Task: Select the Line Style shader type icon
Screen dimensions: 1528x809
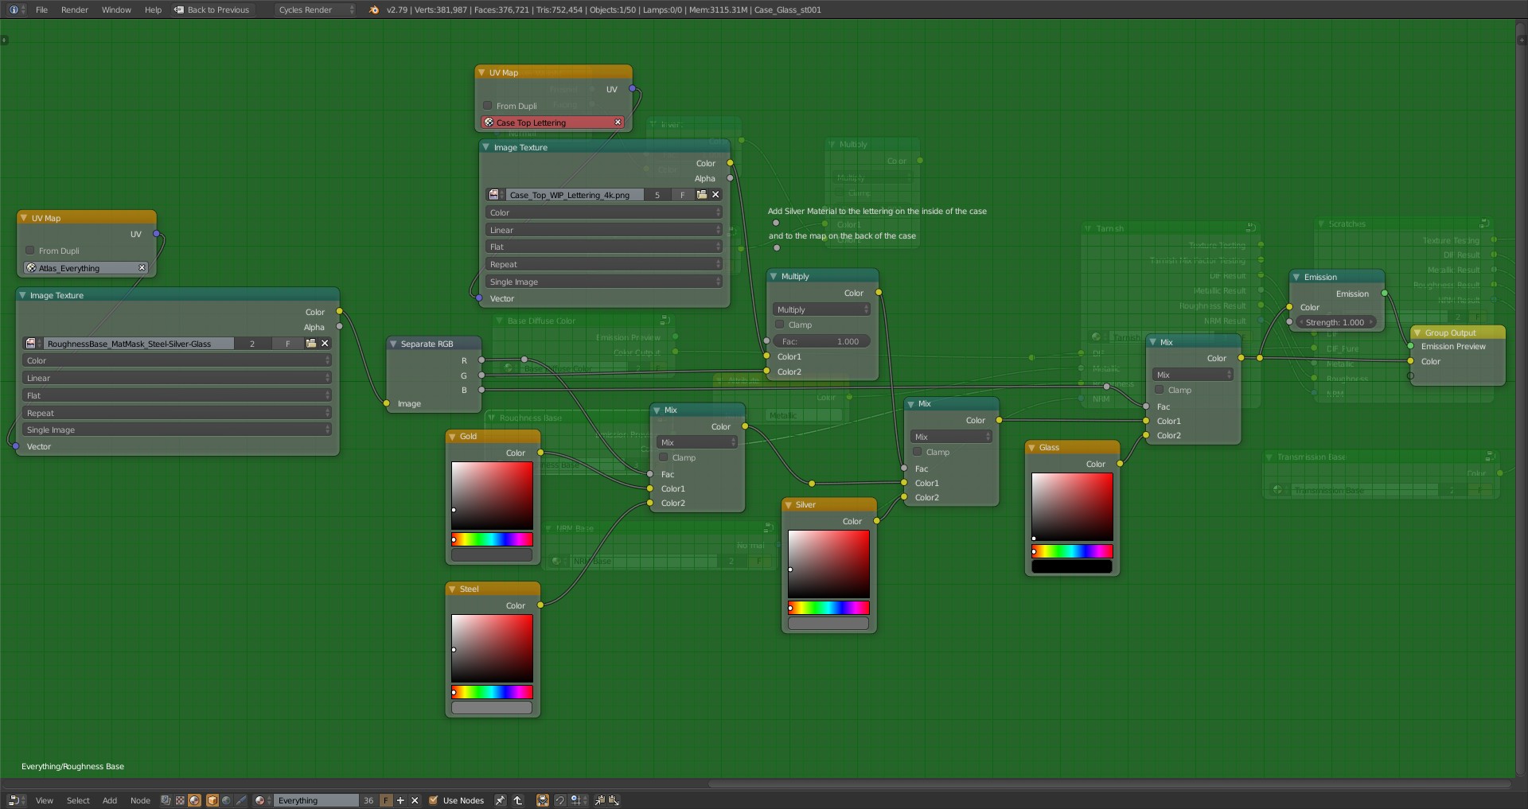Action: 241,800
